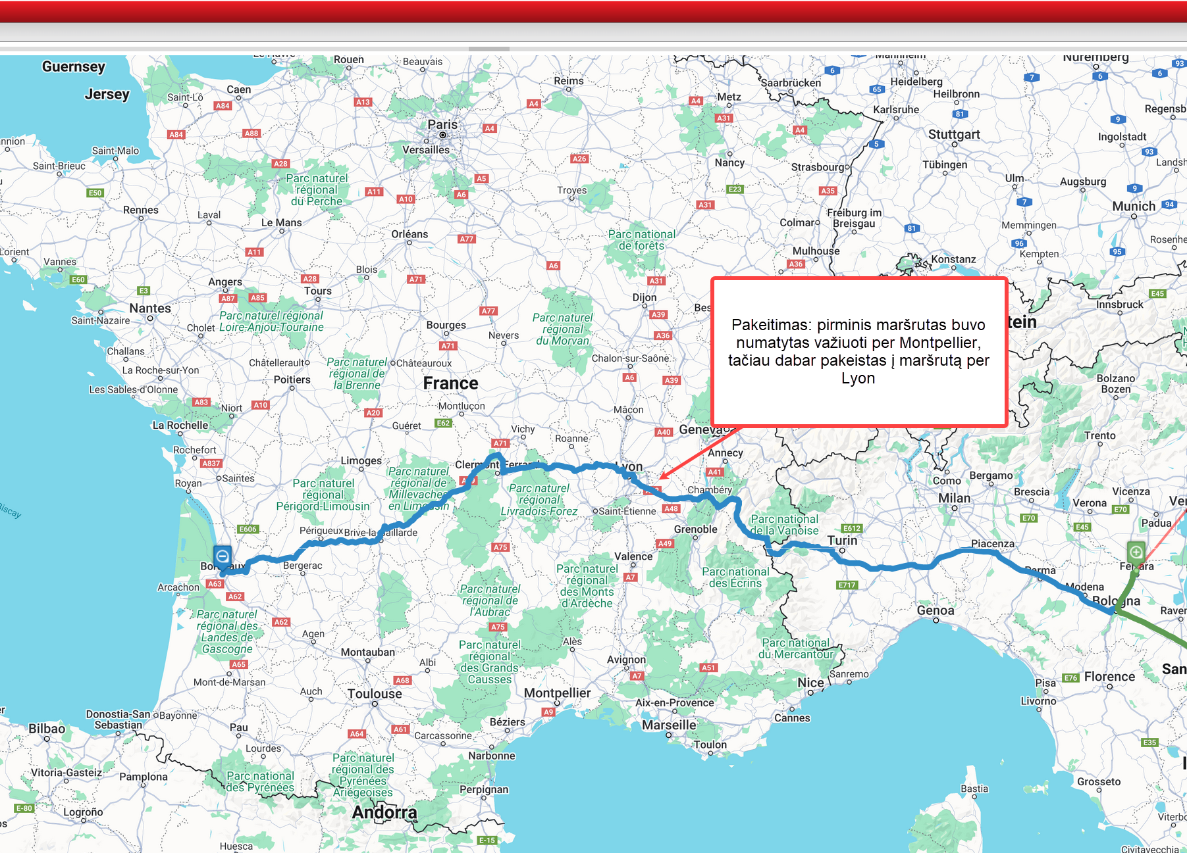1187x853 pixels.
Task: Click the Nantes city label
Action: tap(150, 308)
